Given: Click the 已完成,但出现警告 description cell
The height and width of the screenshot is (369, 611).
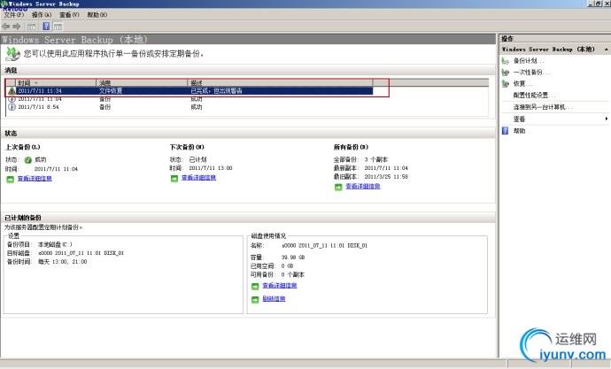Looking at the screenshot, I should (x=216, y=90).
